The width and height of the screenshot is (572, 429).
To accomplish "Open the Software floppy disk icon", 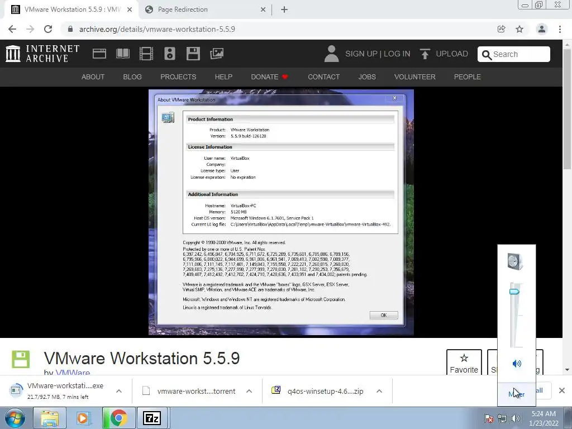I will tap(193, 54).
